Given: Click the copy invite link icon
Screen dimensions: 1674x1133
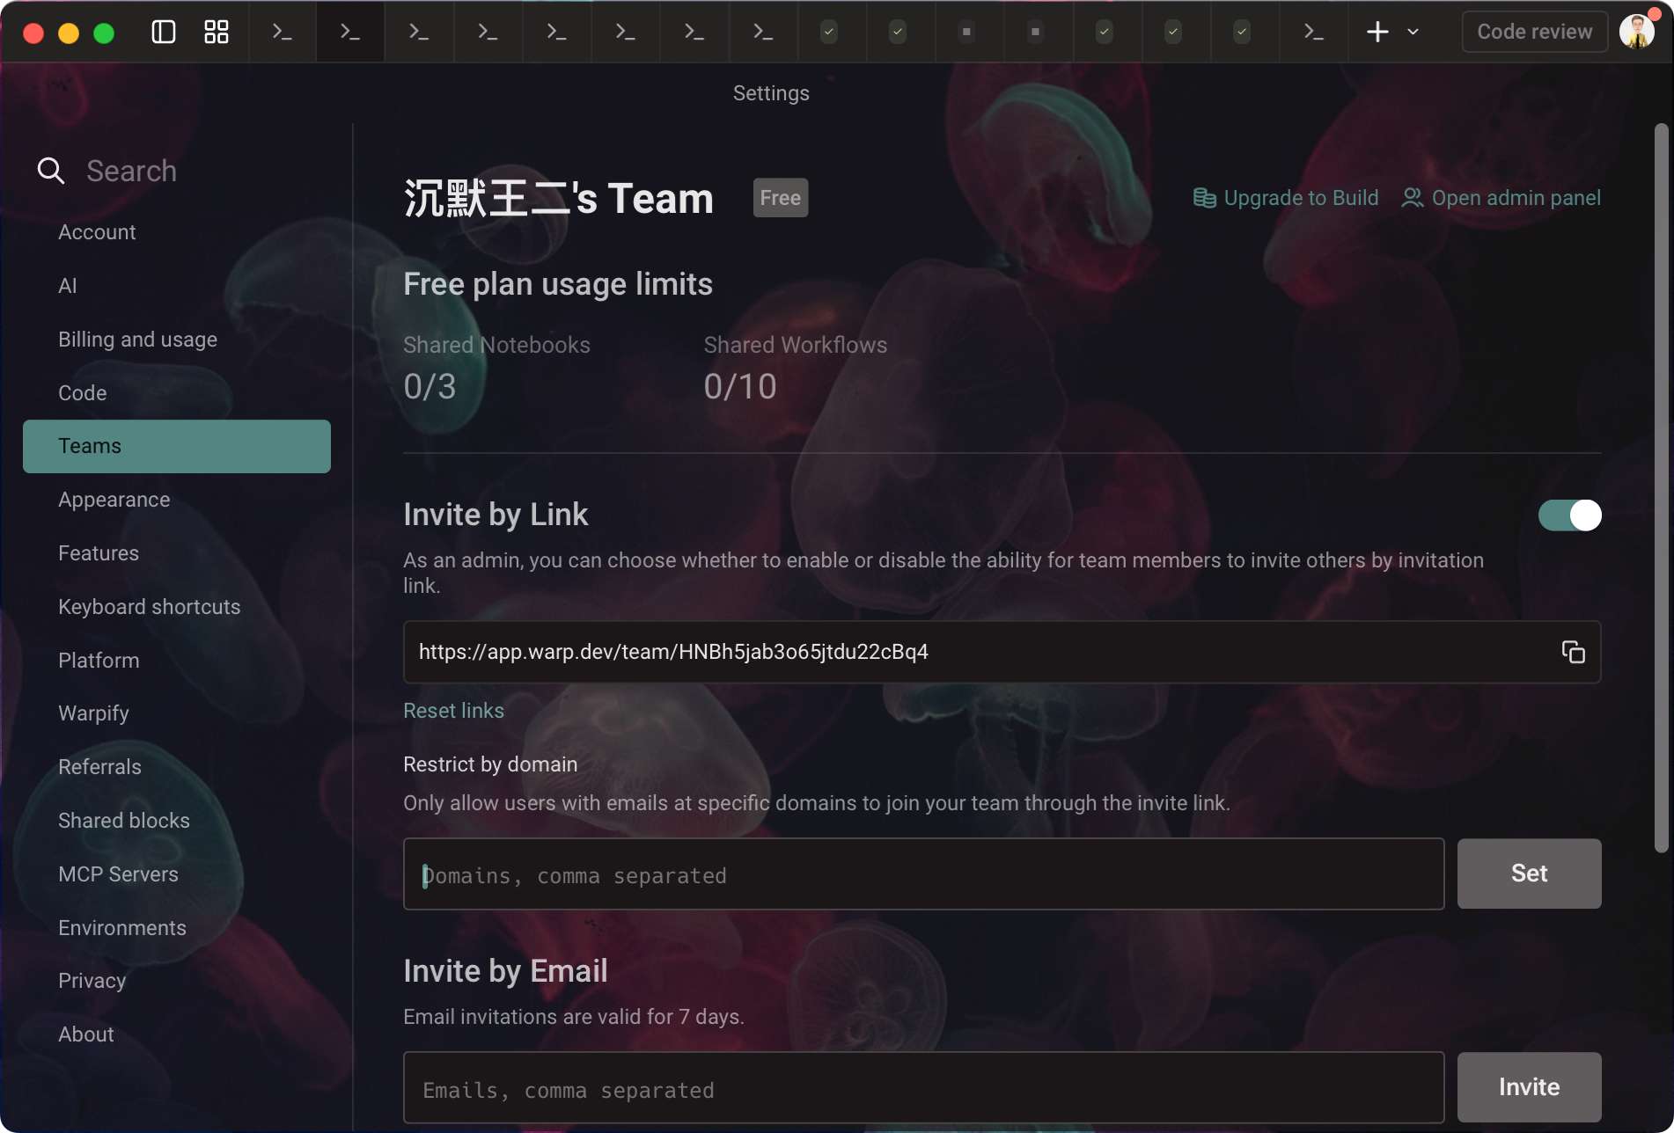Looking at the screenshot, I should pyautogui.click(x=1573, y=652).
